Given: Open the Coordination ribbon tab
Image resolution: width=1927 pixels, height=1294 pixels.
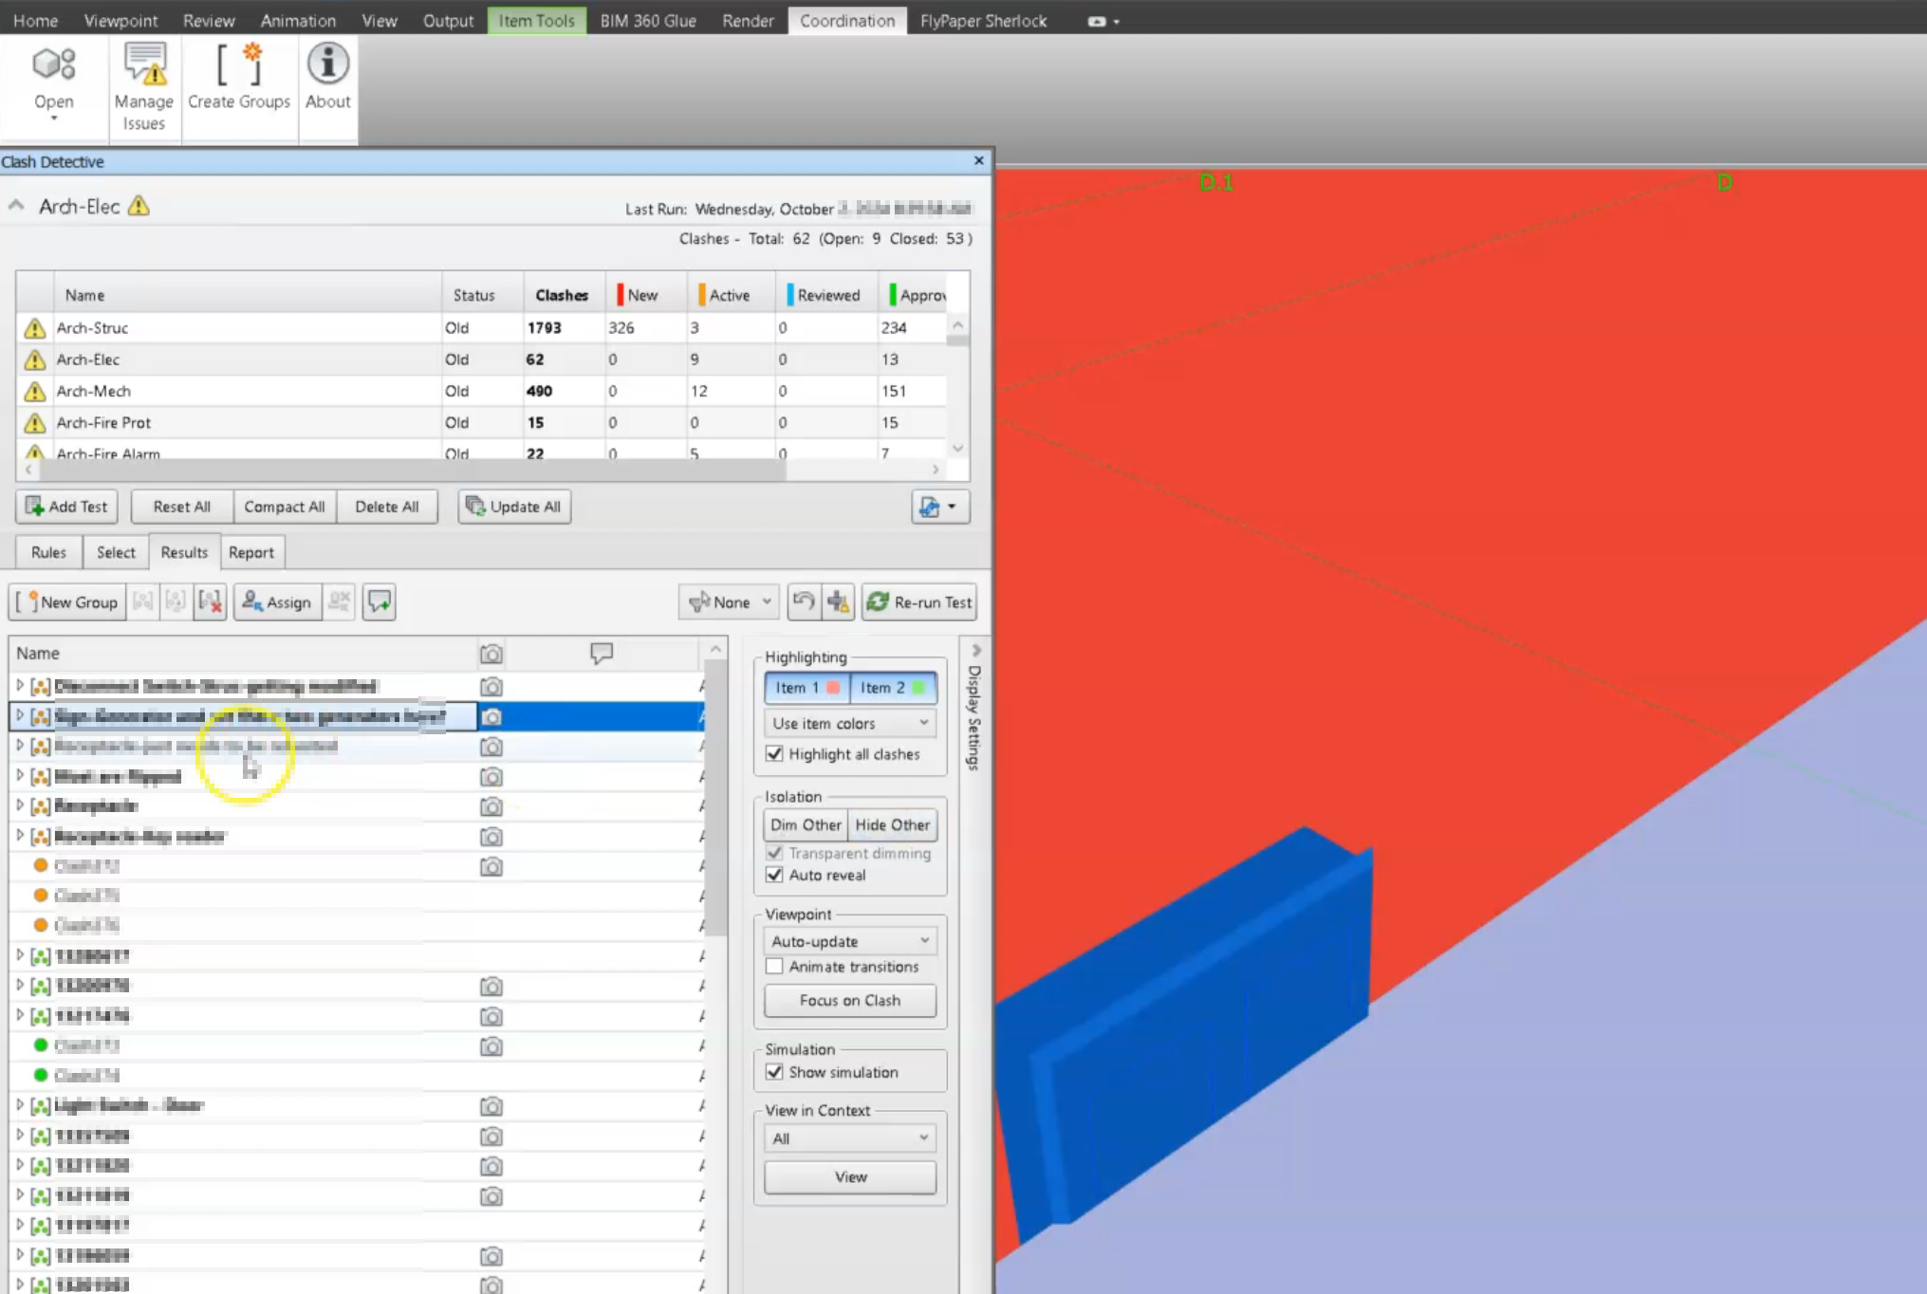Looking at the screenshot, I should (x=846, y=20).
